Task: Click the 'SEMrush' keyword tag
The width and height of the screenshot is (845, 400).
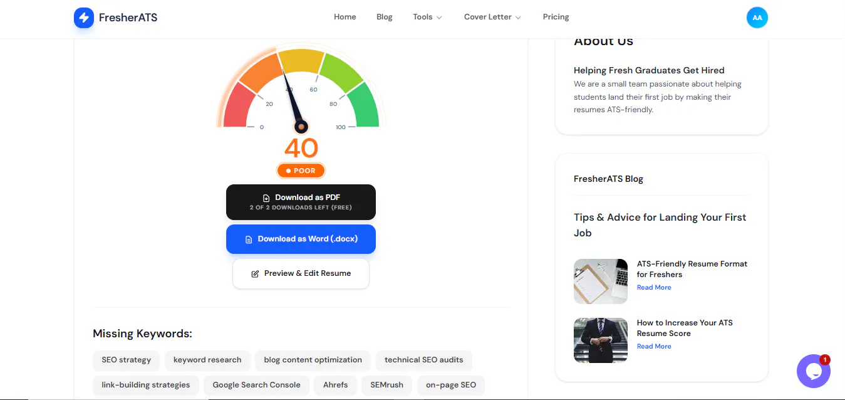Action: tap(387, 385)
